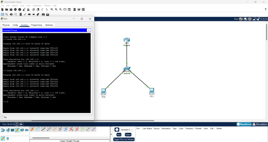Click the workspace horizontal scrollbar
Screen dimensions: 268x142
[93, 121]
